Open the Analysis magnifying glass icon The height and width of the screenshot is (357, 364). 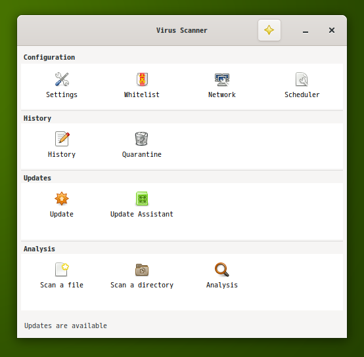point(222,270)
